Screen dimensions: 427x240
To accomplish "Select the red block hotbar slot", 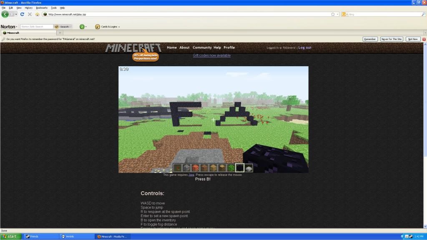I will point(195,168).
